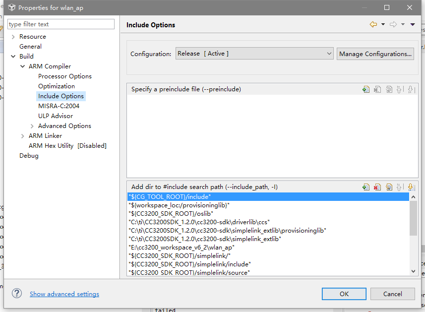Click Add icon for include search path
Image resolution: width=425 pixels, height=312 pixels.
pyautogui.click(x=366, y=187)
